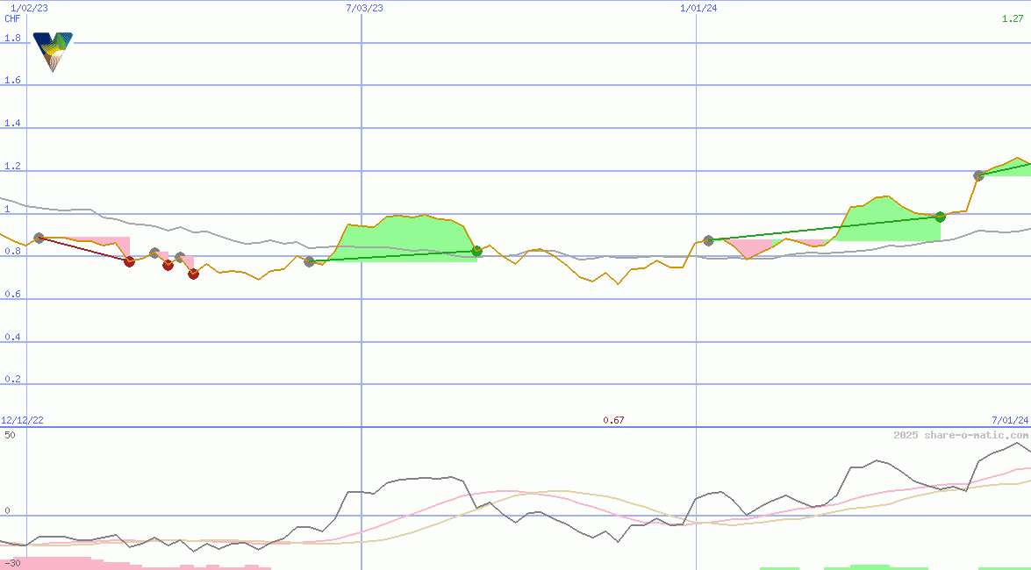1031x570 pixels.
Task: Select the CHF currency label
Action: 11,18
